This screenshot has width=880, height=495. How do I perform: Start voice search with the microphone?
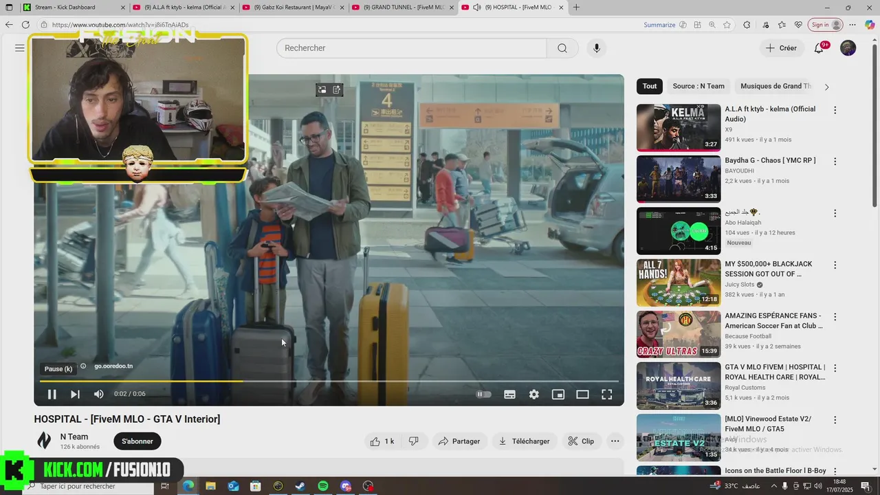(x=596, y=48)
